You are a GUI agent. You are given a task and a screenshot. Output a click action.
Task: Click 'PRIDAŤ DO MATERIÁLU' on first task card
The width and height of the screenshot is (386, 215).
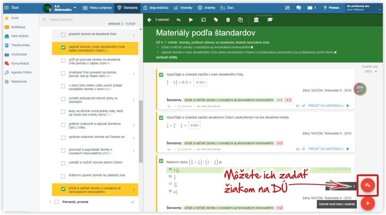325,105
